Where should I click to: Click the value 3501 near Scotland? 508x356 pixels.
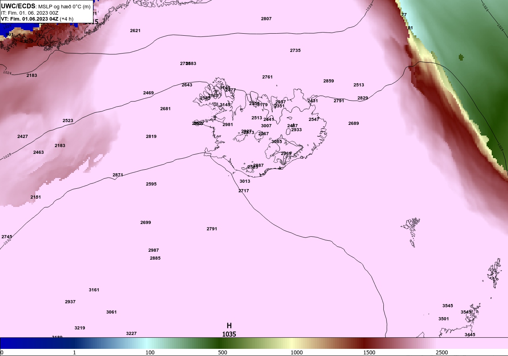(444, 319)
